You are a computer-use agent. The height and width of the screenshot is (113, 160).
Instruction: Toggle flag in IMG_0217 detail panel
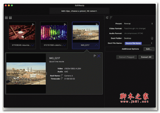pyautogui.click(x=95, y=56)
